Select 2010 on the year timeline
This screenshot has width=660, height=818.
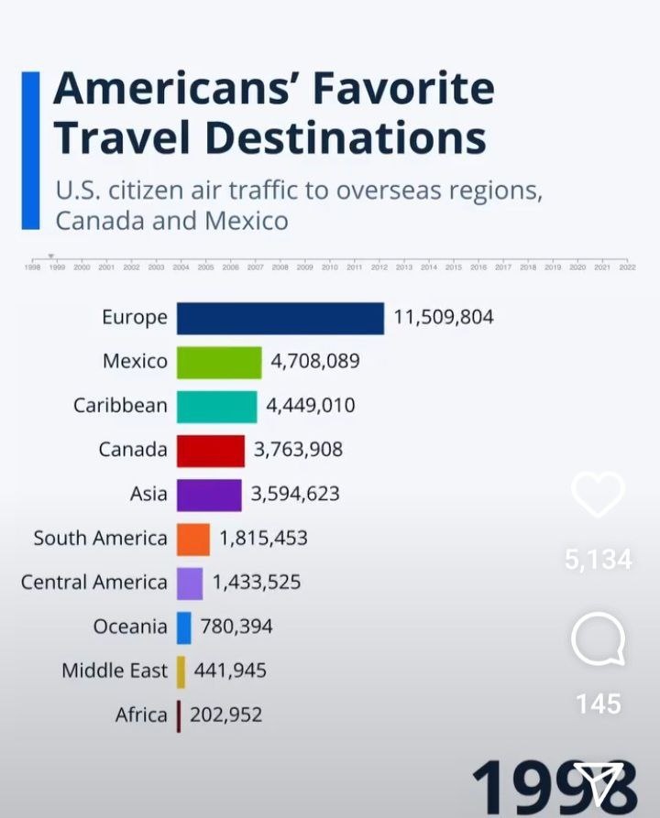click(x=330, y=267)
